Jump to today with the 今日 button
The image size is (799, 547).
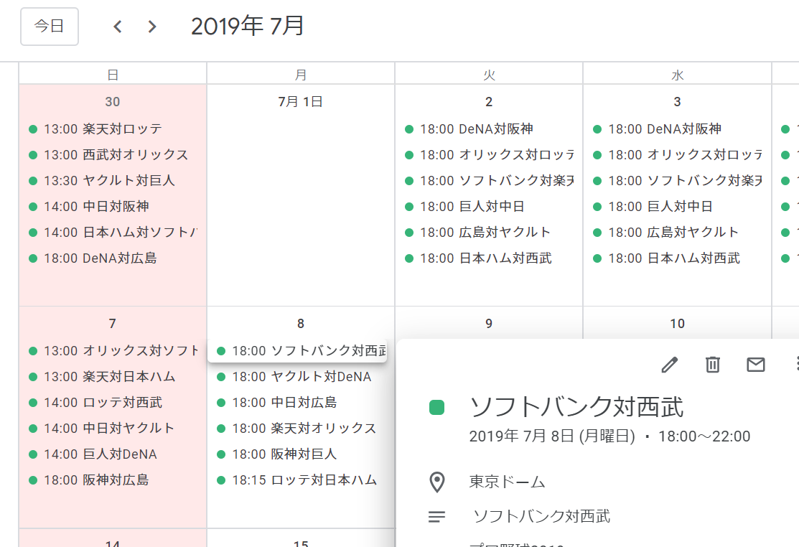coord(50,27)
